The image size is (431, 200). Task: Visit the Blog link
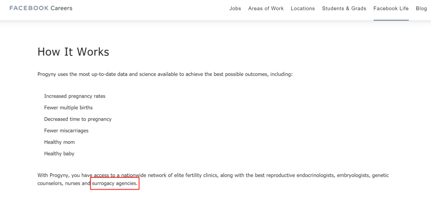tap(421, 8)
